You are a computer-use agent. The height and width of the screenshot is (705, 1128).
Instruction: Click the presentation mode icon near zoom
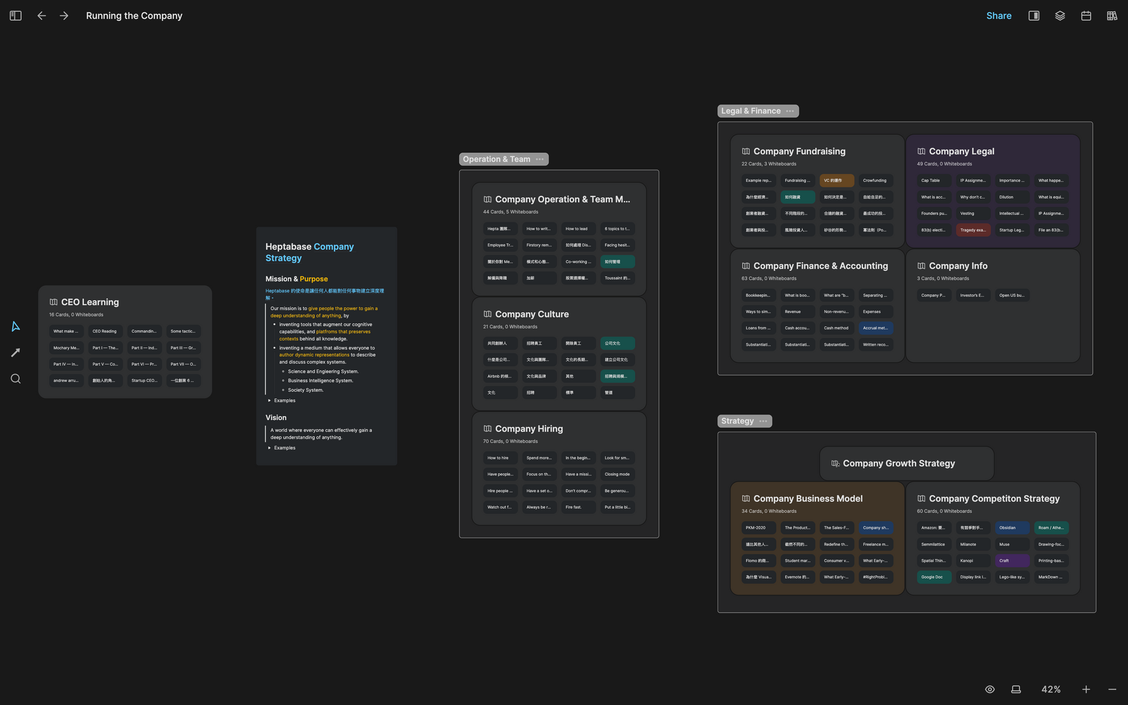[1016, 689]
